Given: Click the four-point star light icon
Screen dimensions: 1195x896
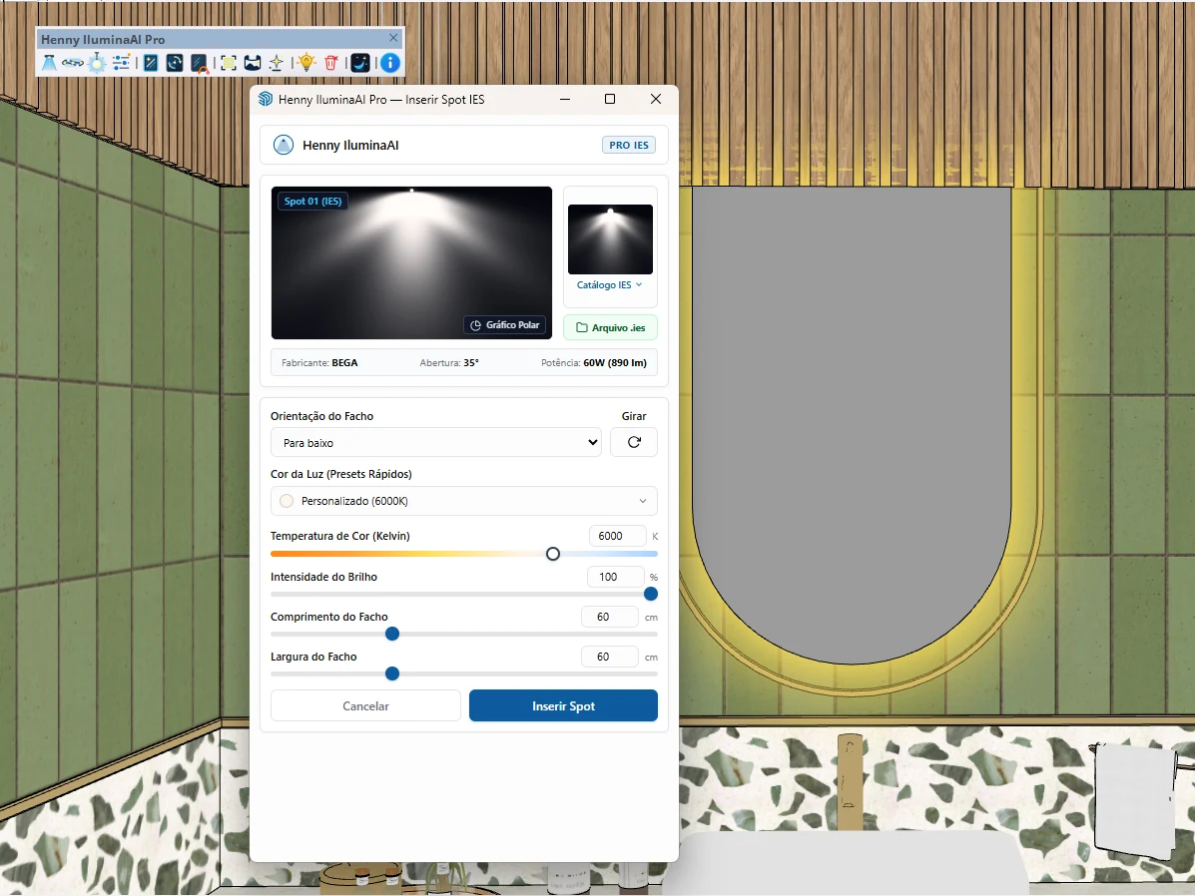Looking at the screenshot, I should 276,63.
